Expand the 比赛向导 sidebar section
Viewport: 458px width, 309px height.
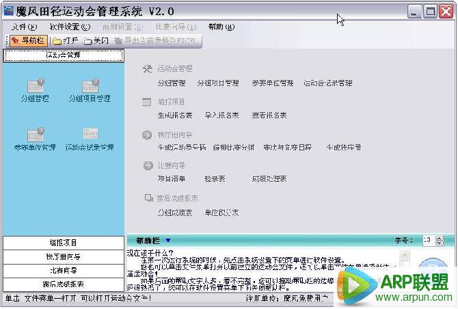64,271
